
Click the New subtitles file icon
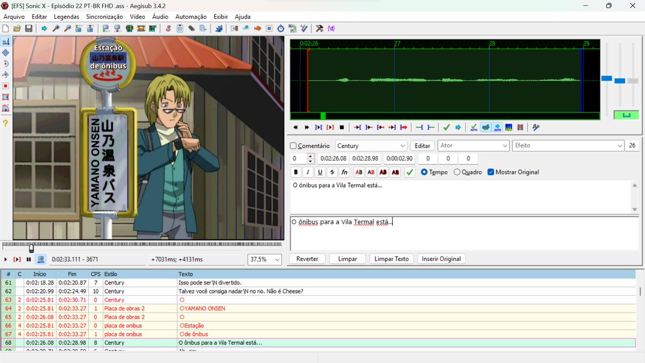tap(5, 28)
